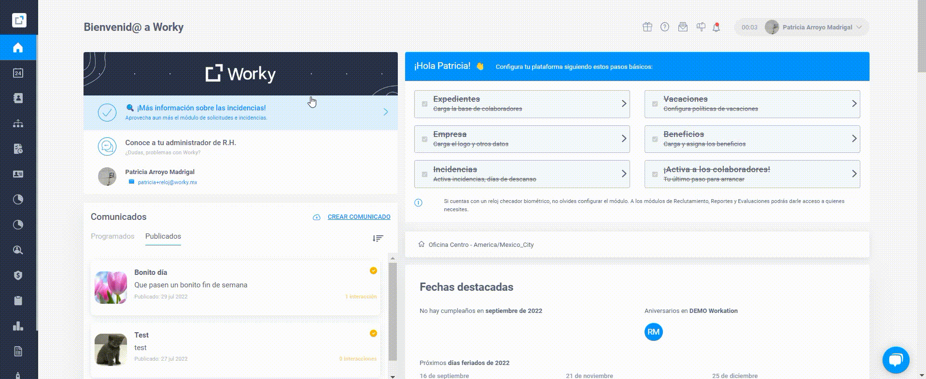926x379 pixels.
Task: Click the gift icon in header
Action: 647,27
